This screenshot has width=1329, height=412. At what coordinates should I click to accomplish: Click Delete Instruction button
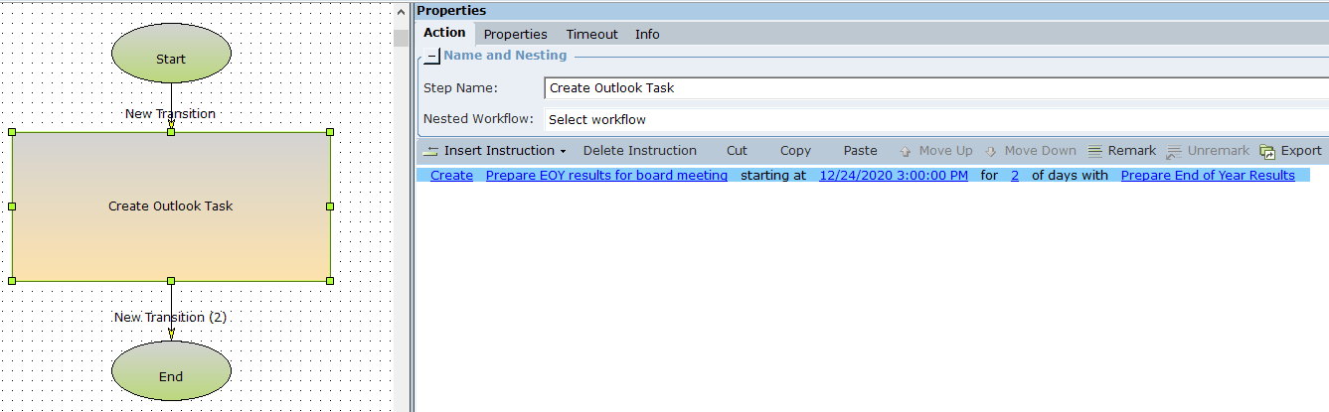tap(639, 151)
